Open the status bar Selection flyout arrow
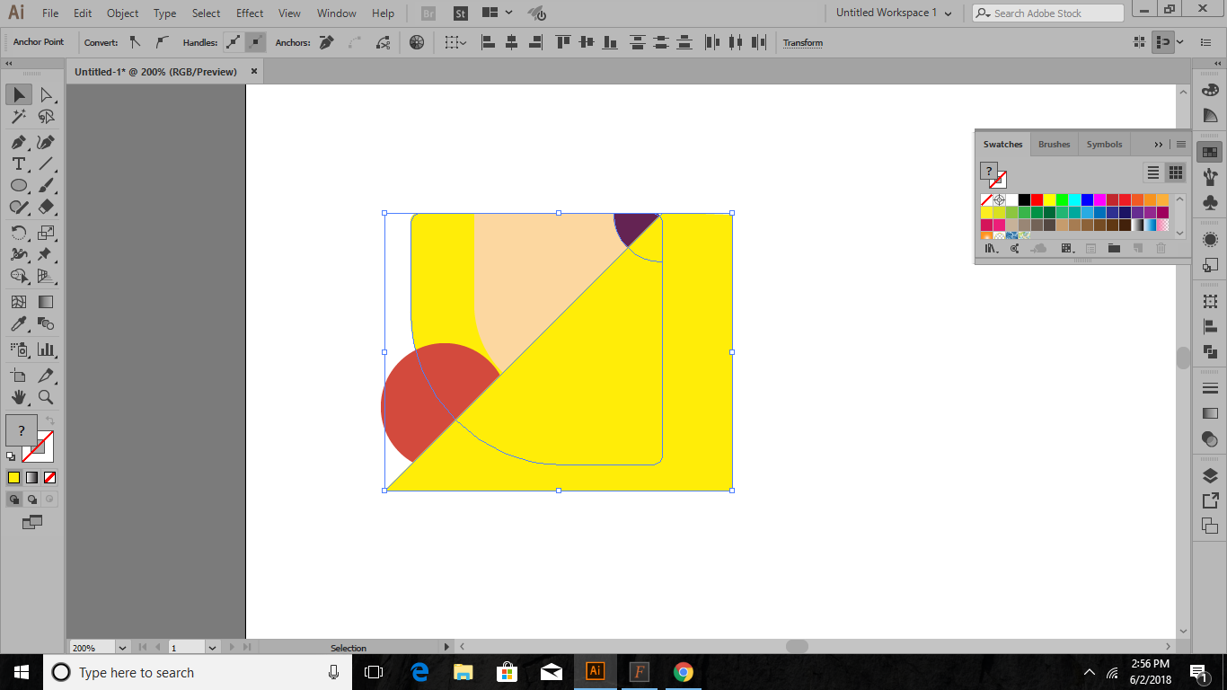 [447, 647]
